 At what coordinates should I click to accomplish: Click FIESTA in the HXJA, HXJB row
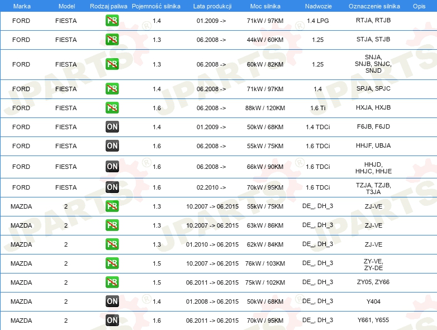click(x=66, y=108)
